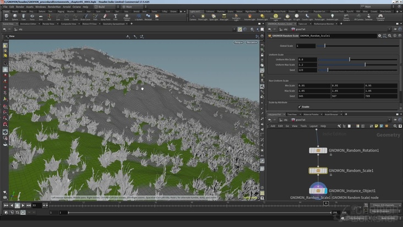Viewport: 403px width, 227px height.
Task: Click the Layout menu in network editor
Action: (313, 126)
